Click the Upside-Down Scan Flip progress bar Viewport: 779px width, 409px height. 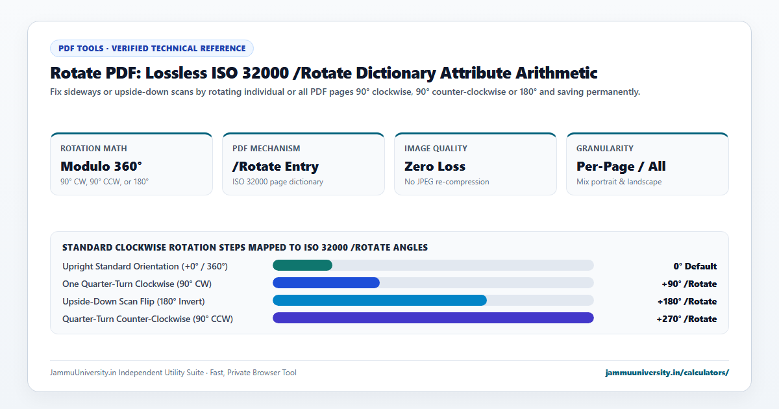pyautogui.click(x=433, y=301)
